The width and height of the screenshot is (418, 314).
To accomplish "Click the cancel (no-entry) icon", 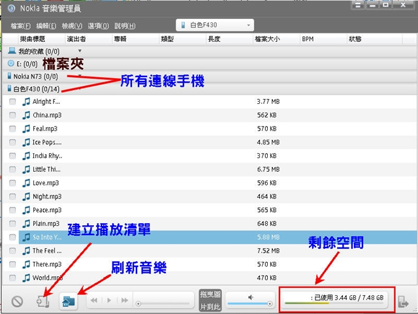I will click(x=17, y=302).
